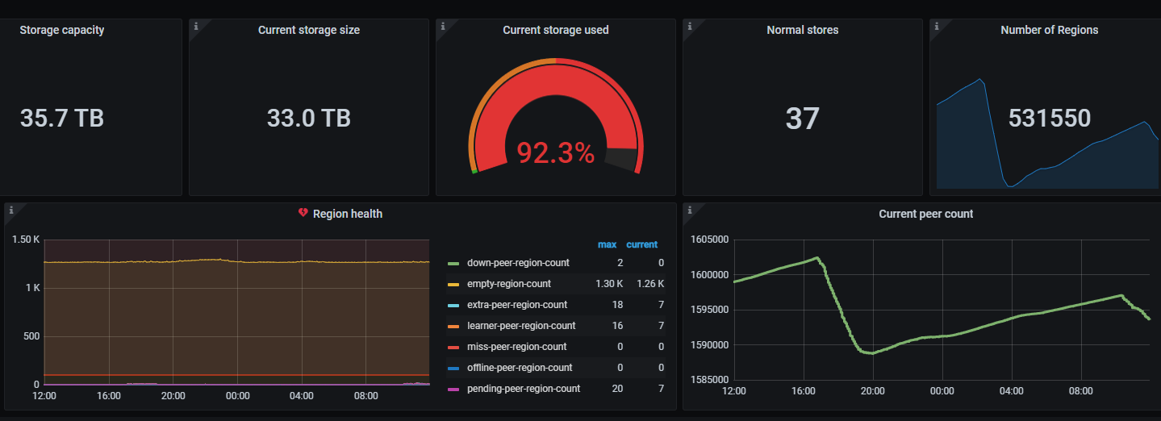Open Region health panel title menu
The image size is (1161, 421).
(x=347, y=214)
